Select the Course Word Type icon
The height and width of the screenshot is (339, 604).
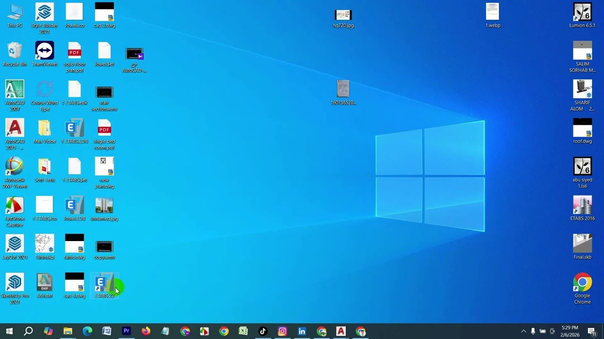44,96
